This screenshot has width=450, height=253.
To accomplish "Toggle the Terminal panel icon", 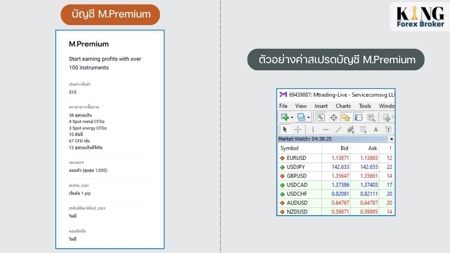I will (358, 117).
